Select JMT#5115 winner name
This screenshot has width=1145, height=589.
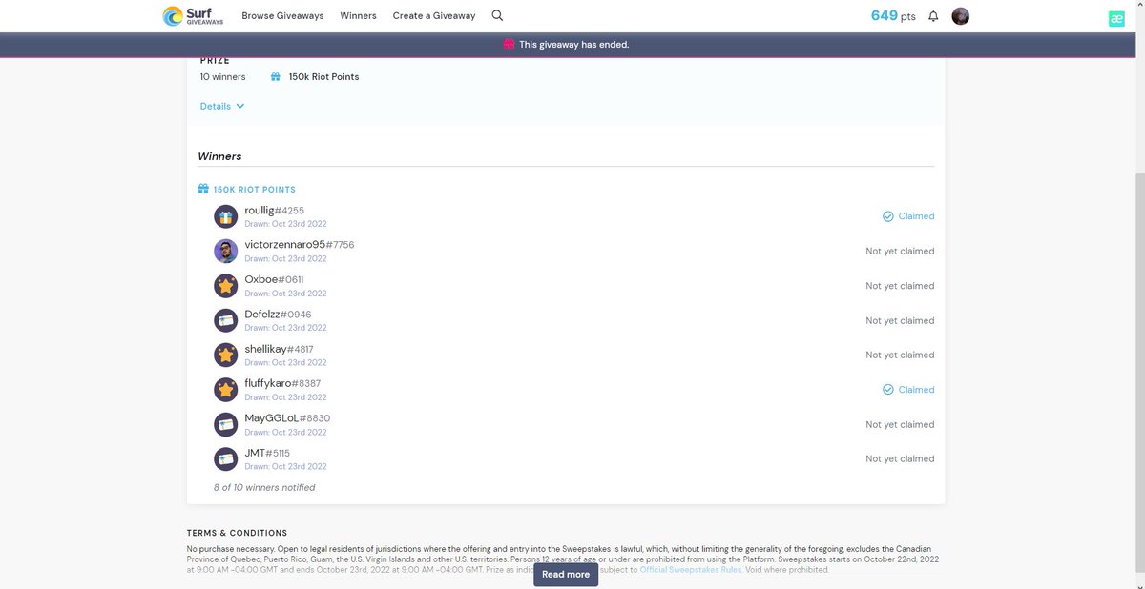pos(267,453)
